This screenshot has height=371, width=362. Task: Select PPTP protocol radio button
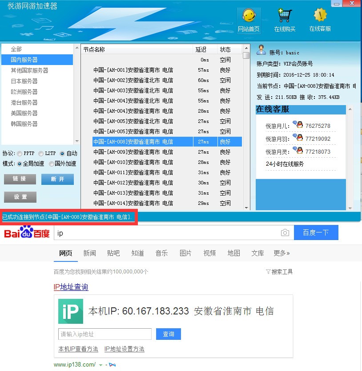tap(20, 154)
